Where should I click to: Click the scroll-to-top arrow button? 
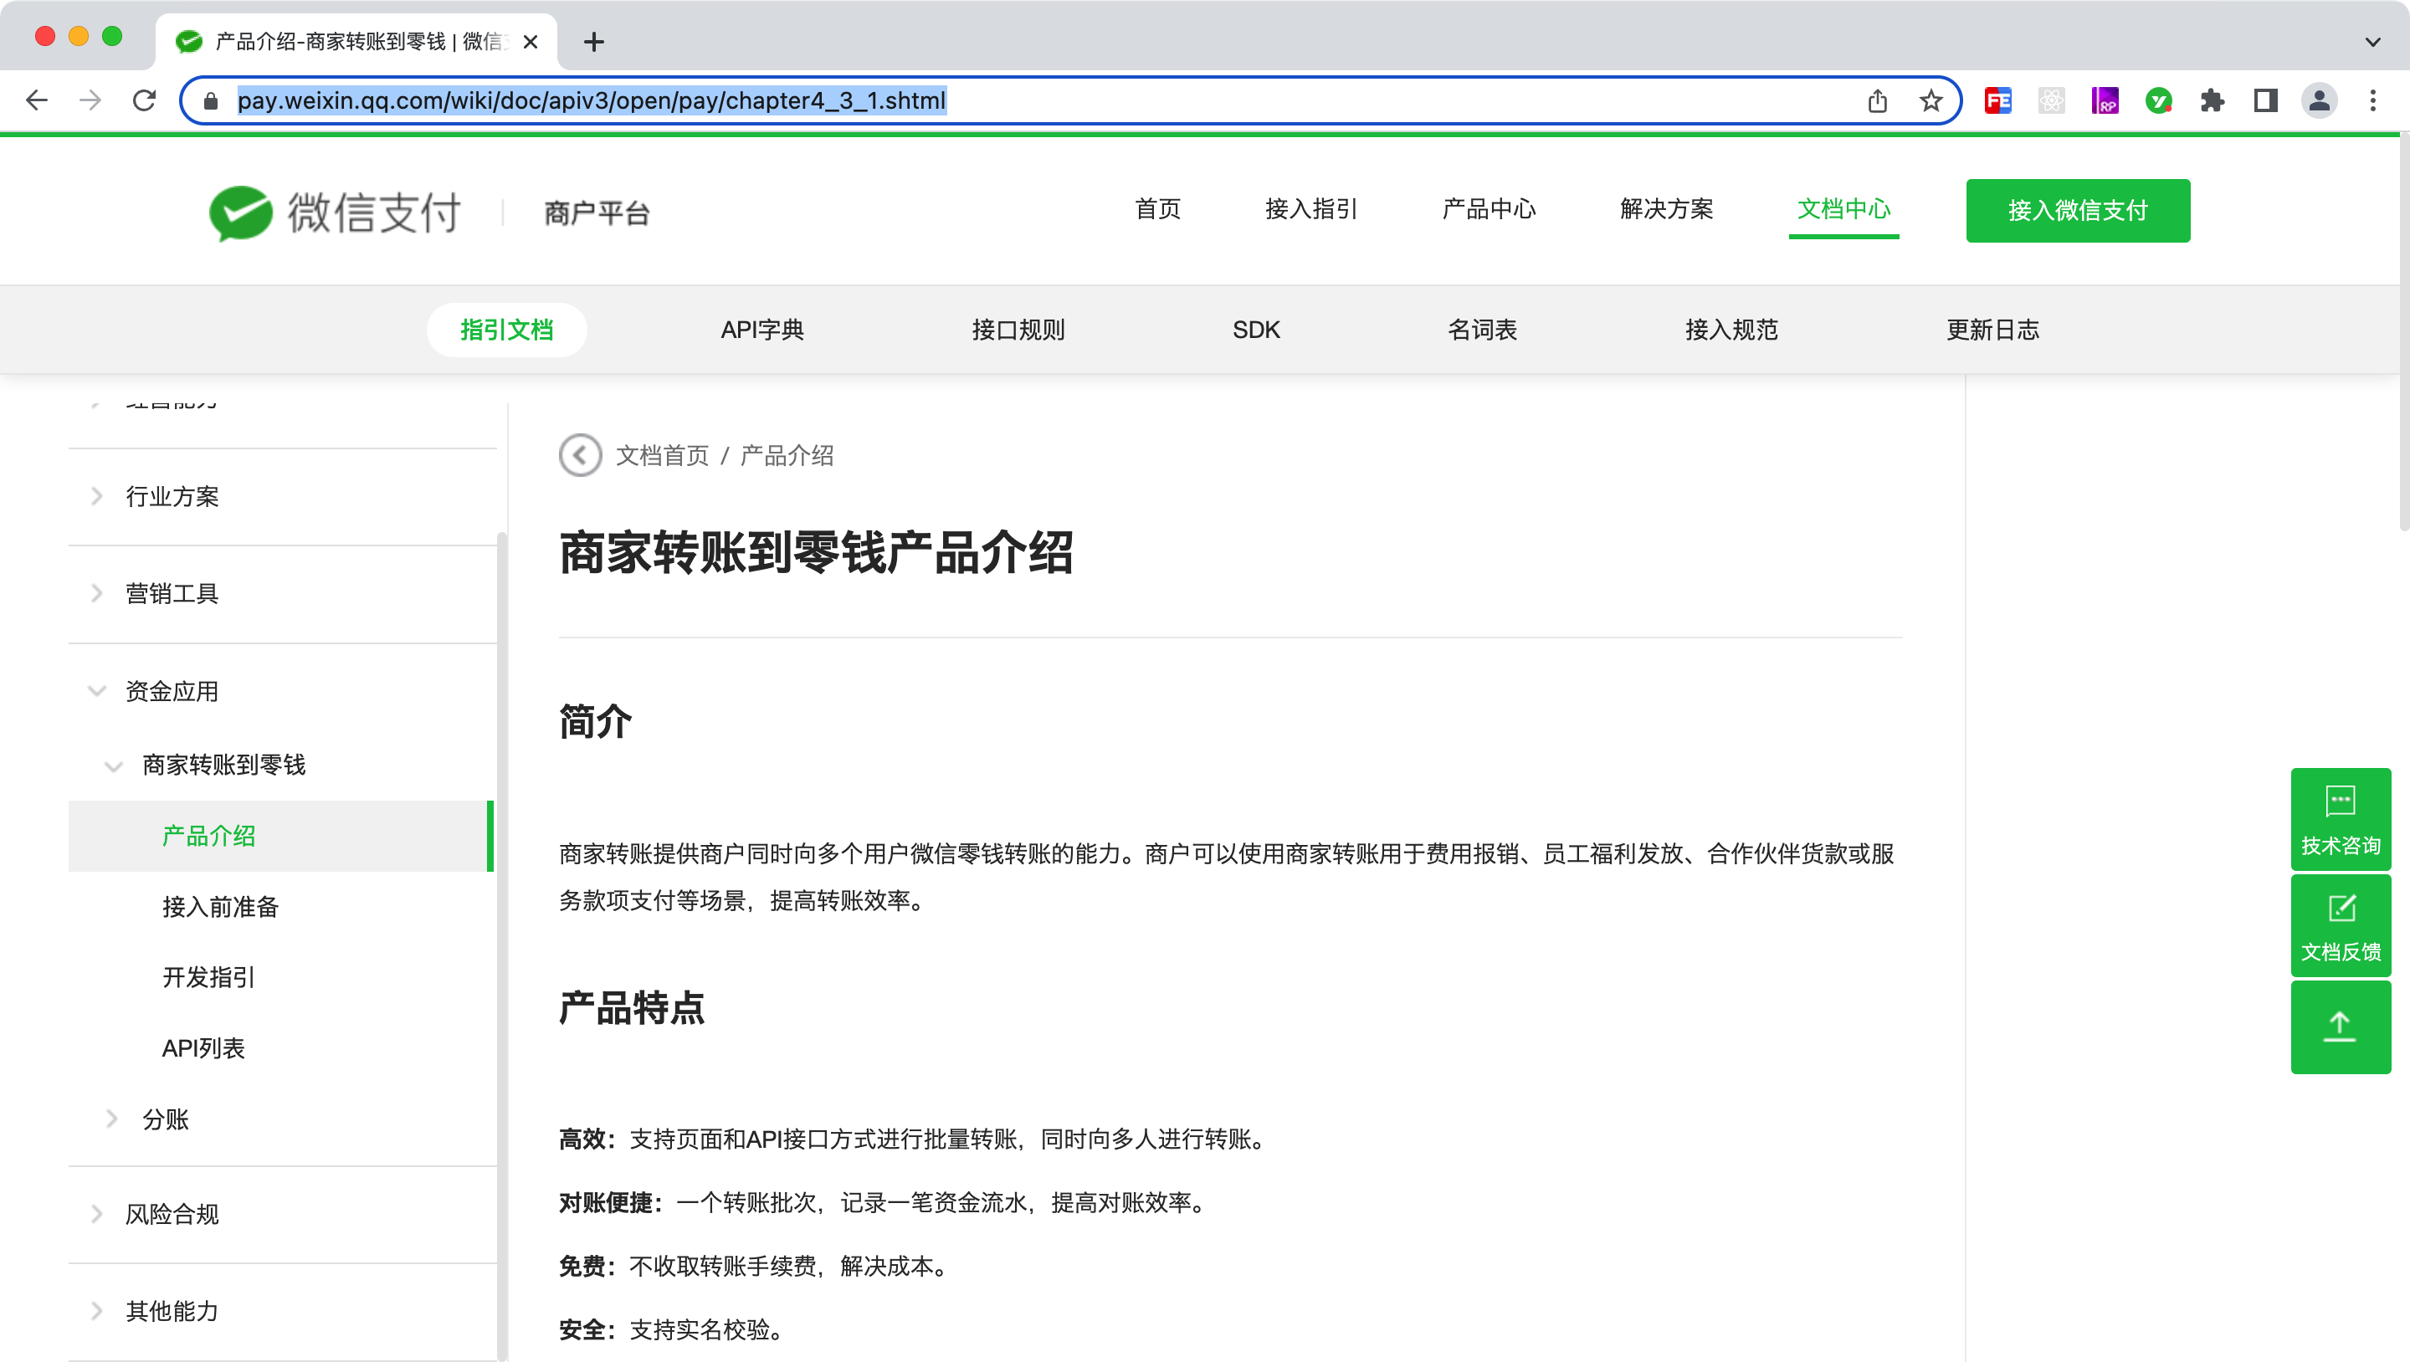(x=2340, y=1027)
